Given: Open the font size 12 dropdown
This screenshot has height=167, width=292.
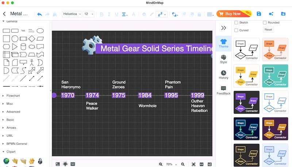Looking at the screenshot, I should click(88, 14).
